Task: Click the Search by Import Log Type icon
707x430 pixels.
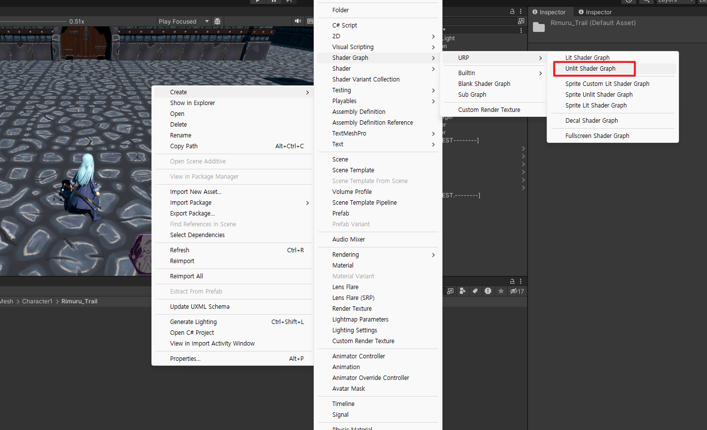Action: point(488,291)
